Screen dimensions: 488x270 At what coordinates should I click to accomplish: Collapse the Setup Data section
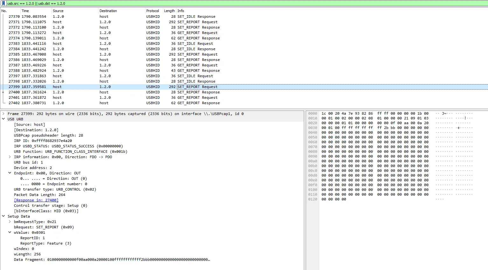click(3, 216)
